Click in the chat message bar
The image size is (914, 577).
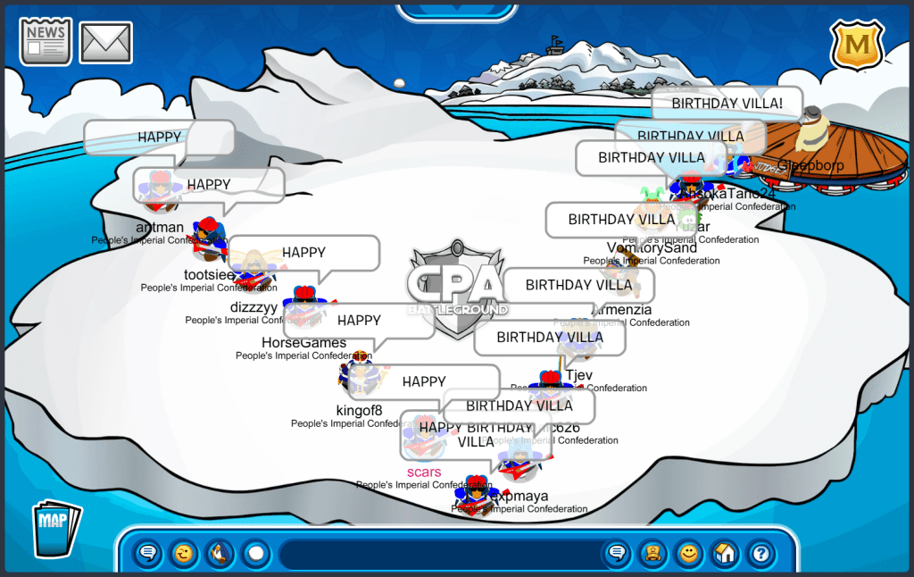(437, 554)
